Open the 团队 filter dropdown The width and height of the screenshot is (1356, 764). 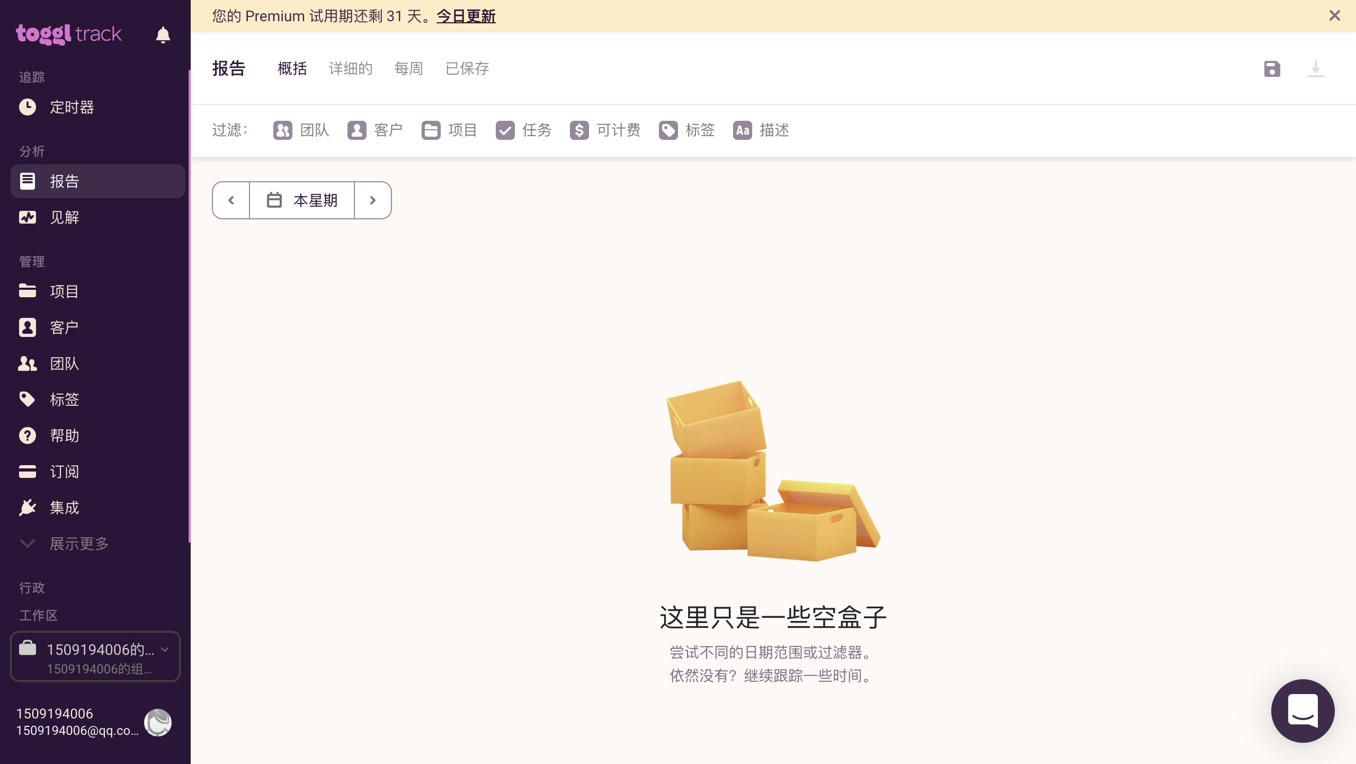301,130
